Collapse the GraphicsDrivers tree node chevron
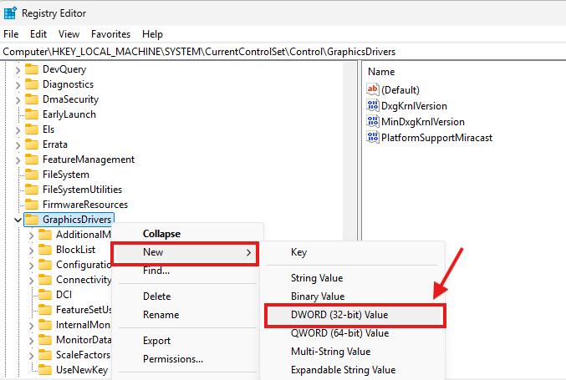 pos(18,220)
